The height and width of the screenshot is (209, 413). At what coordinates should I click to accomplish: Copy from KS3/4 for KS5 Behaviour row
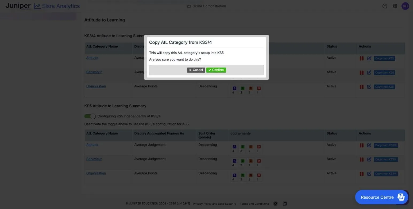click(x=386, y=159)
